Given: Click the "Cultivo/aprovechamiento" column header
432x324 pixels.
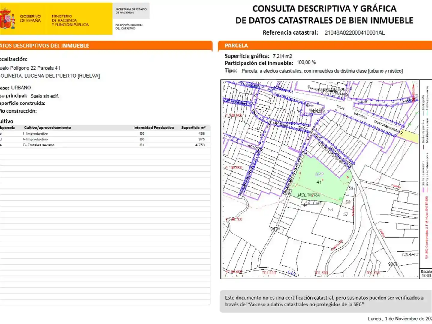Looking at the screenshot, I should point(47,127).
